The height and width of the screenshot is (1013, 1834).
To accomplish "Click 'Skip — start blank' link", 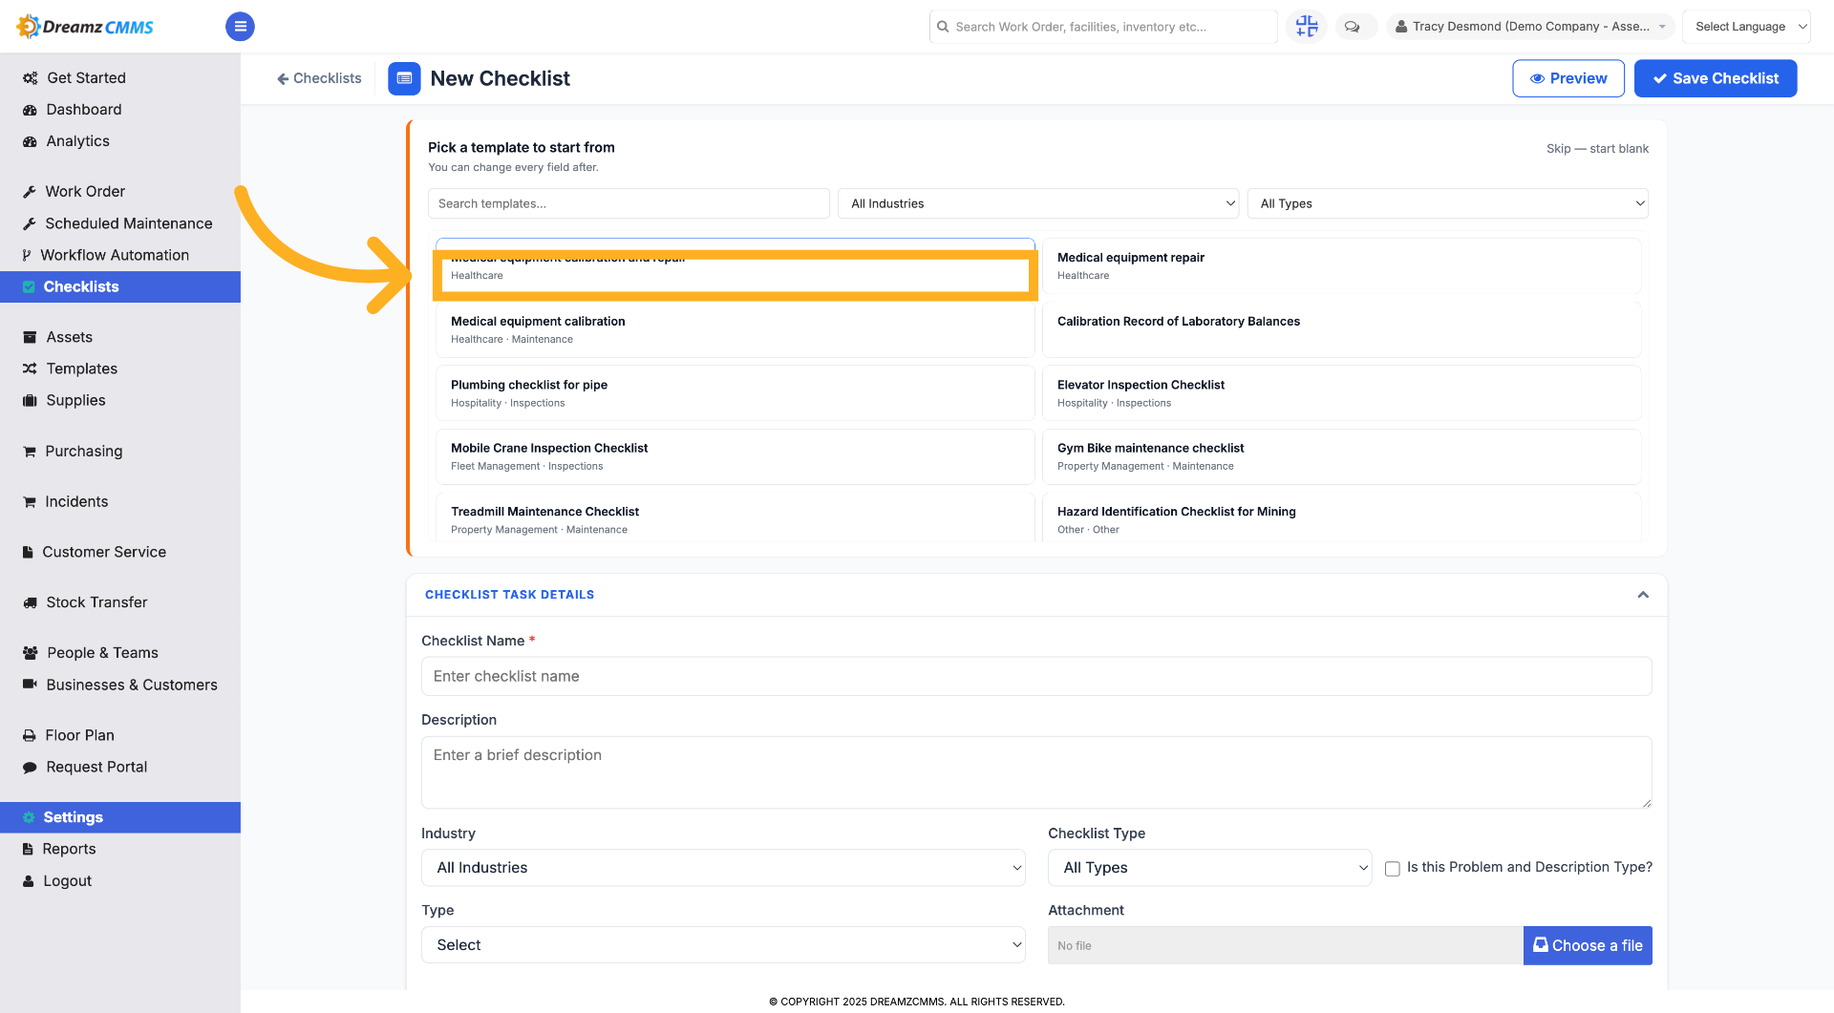I will tap(1597, 149).
